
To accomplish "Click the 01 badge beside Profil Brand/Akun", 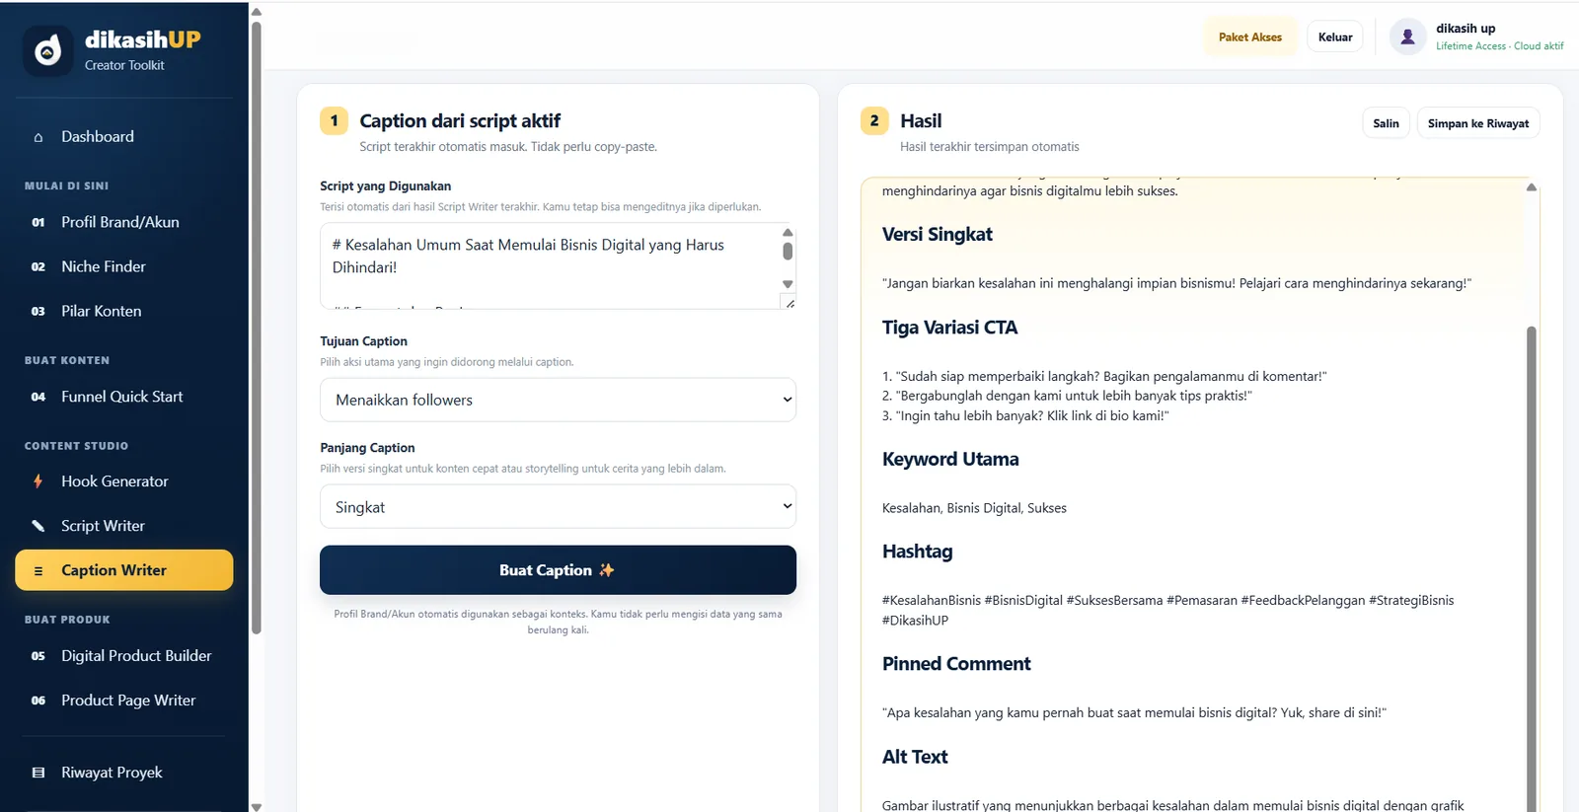I will click(x=38, y=223).
